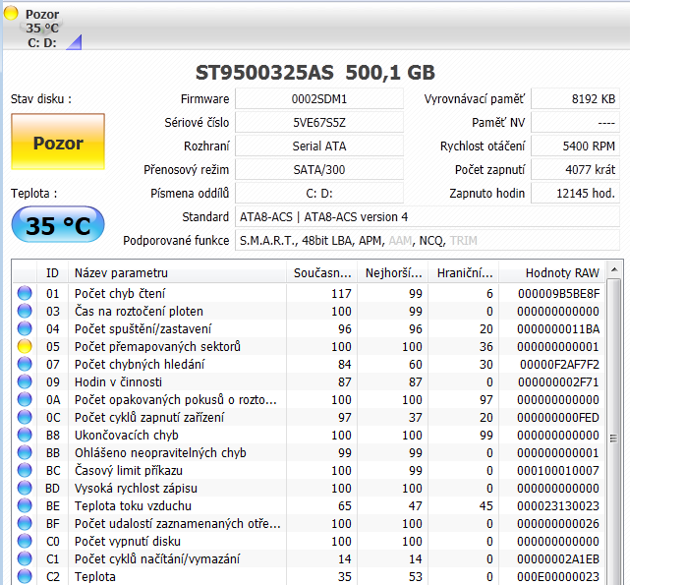
Task: Click the 35 °C temperature badge
Action: click(x=58, y=225)
